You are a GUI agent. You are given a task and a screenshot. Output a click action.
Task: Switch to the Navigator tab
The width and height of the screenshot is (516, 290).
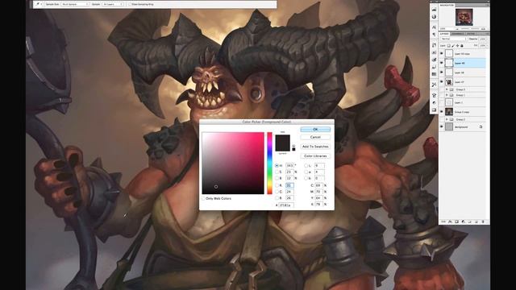446,6
